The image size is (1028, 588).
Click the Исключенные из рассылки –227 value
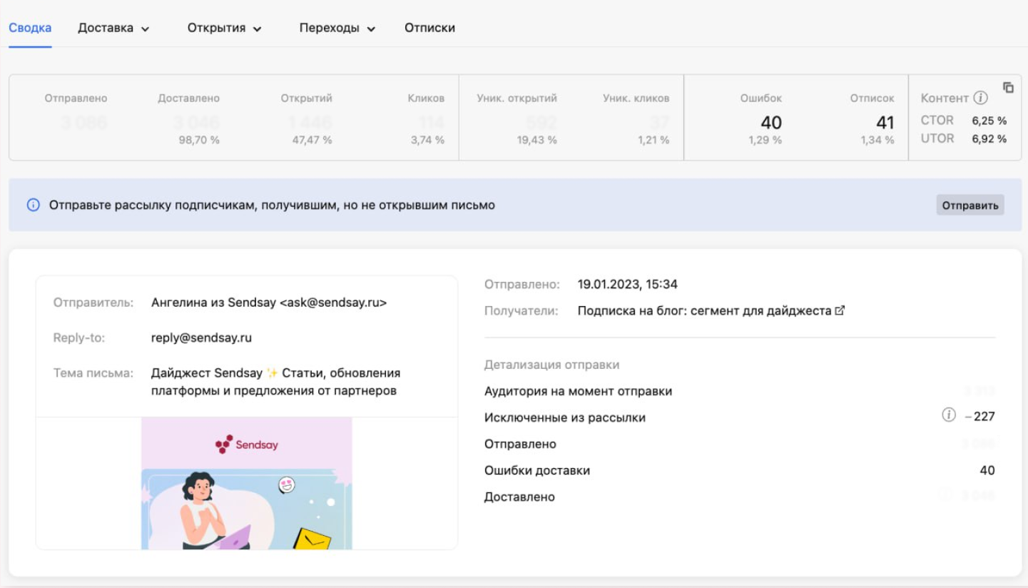[979, 416]
